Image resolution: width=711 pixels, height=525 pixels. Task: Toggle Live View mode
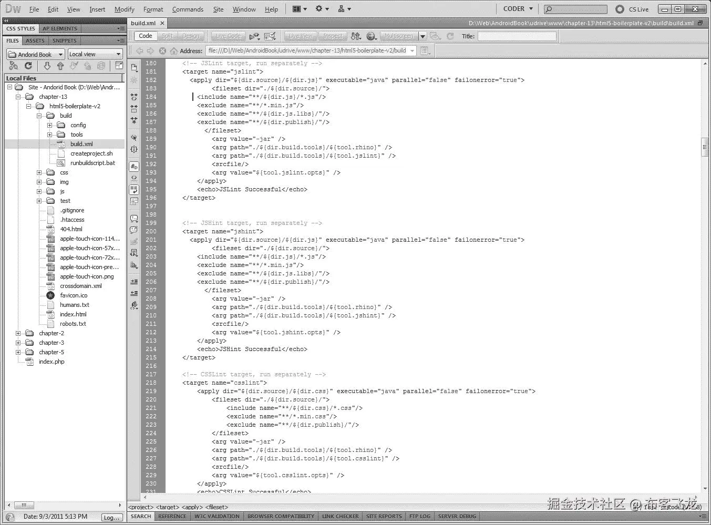pos(301,36)
